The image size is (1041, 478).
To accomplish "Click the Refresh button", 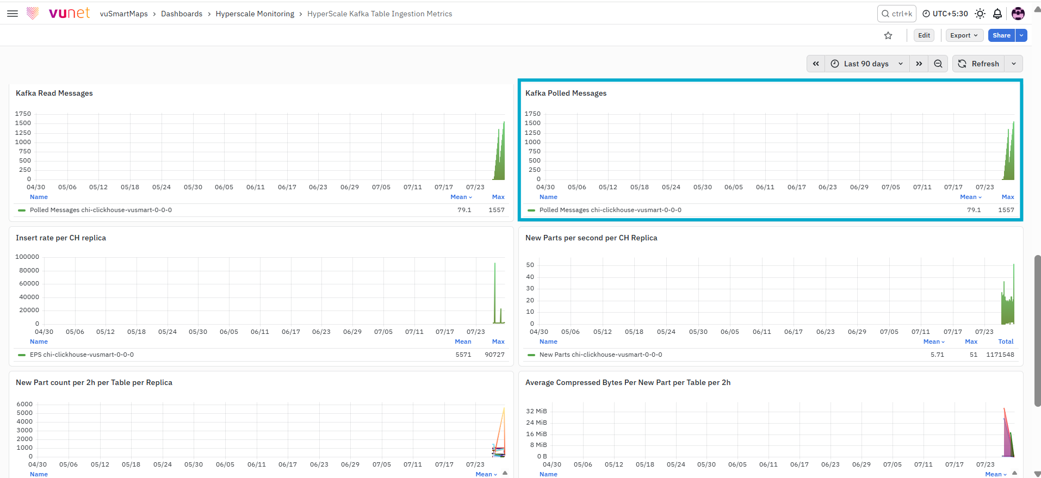I will 979,64.
